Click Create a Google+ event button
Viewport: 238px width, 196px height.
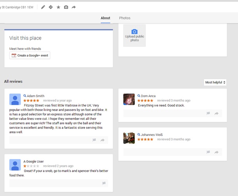tap(30, 56)
